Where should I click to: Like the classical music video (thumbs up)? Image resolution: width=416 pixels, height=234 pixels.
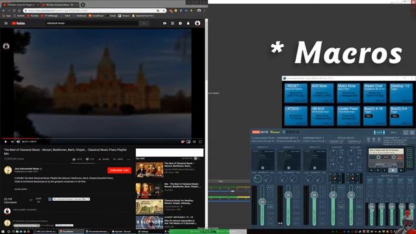(77, 159)
